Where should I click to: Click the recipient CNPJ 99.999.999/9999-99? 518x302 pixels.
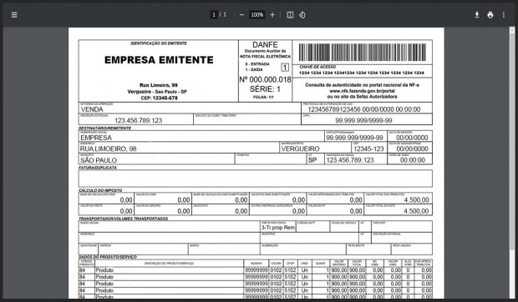355,138
